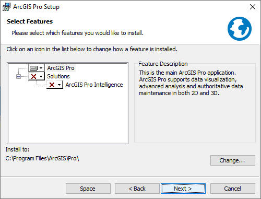Cancel the ArcGIS Pro installation

(233, 189)
